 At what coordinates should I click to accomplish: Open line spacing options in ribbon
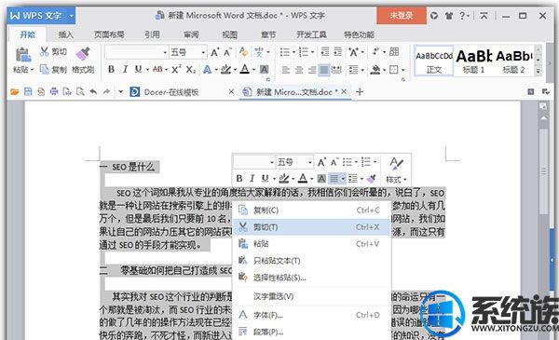tap(354, 70)
